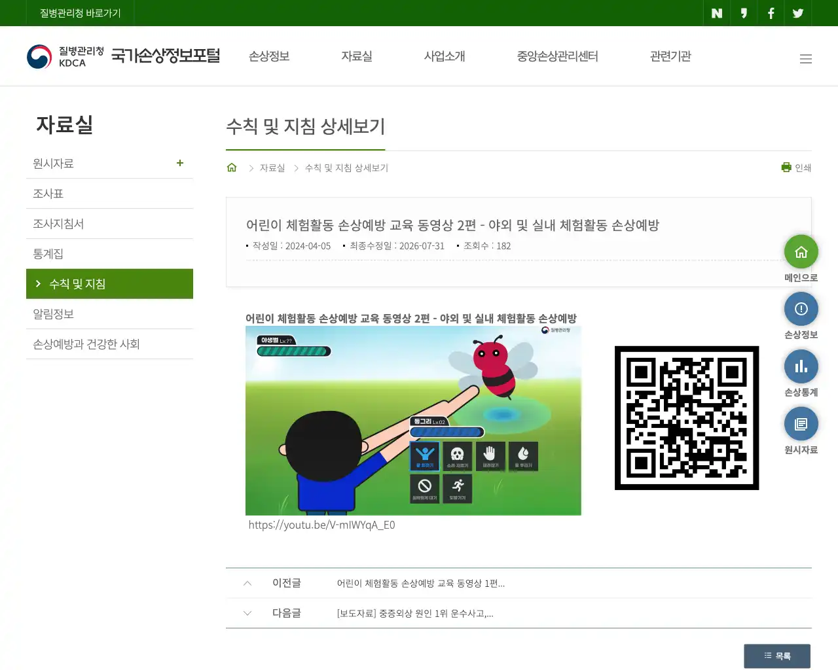Viewport: 838px width, 670px height.
Task: Open the KakaoStory quote icon in the top bar
Action: click(x=744, y=13)
